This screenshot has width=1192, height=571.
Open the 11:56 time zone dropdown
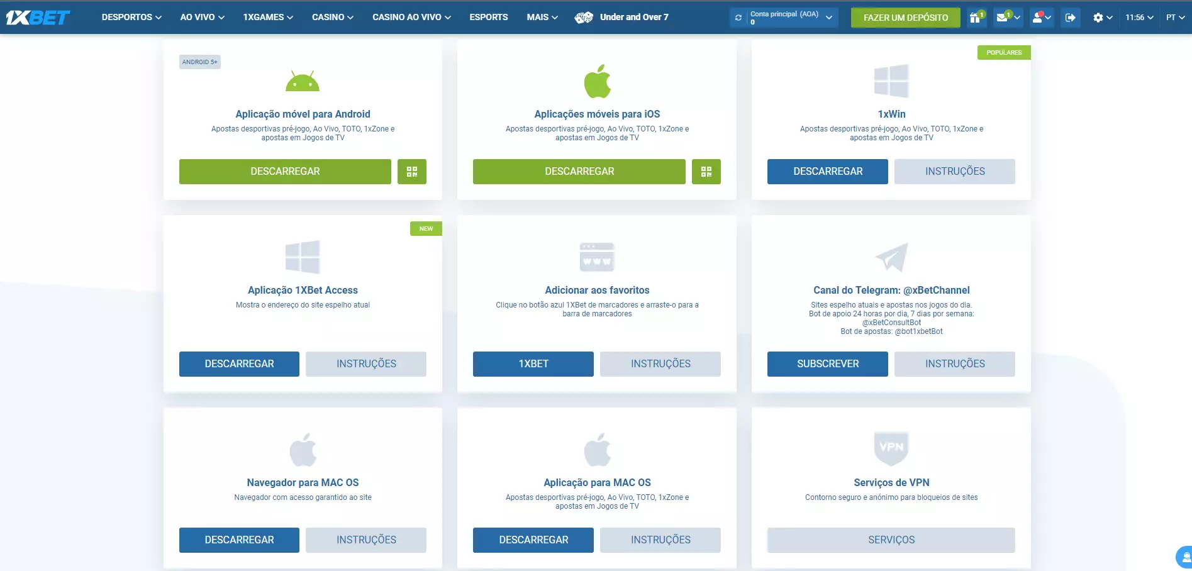(1139, 18)
